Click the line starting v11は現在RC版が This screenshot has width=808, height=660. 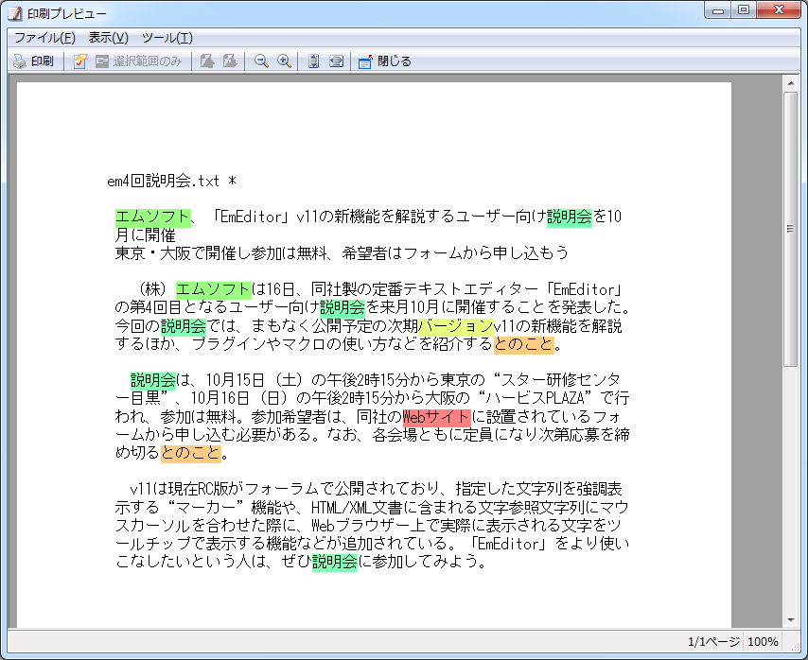point(377,489)
